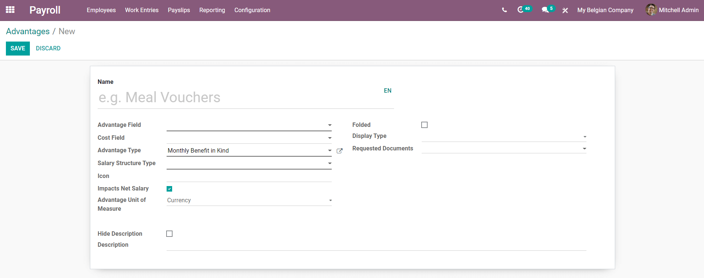Screen dimensions: 704x278
Task: Expand Advantage Unit of Measure selector
Action: click(x=249, y=200)
